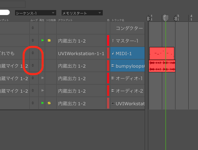
Task: Click the ムーブ column header
Action: point(34,20)
